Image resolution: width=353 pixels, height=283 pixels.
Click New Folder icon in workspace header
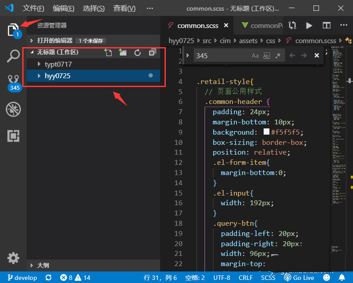tap(123, 52)
